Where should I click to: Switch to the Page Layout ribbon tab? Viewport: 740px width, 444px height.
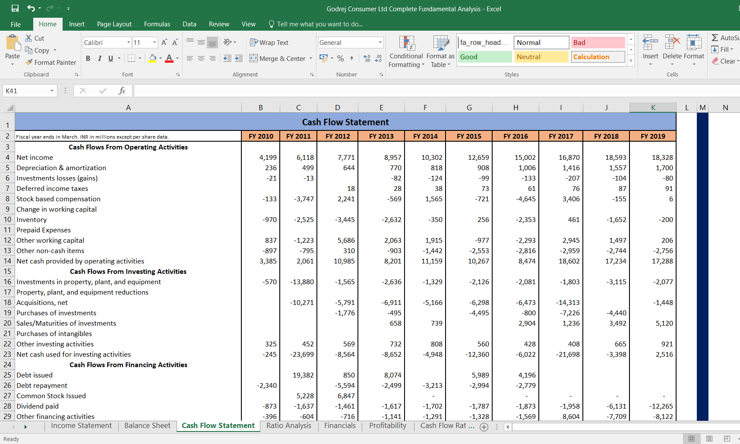tap(114, 24)
